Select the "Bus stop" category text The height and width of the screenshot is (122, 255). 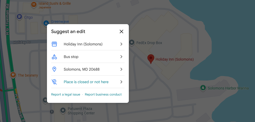point(71,57)
